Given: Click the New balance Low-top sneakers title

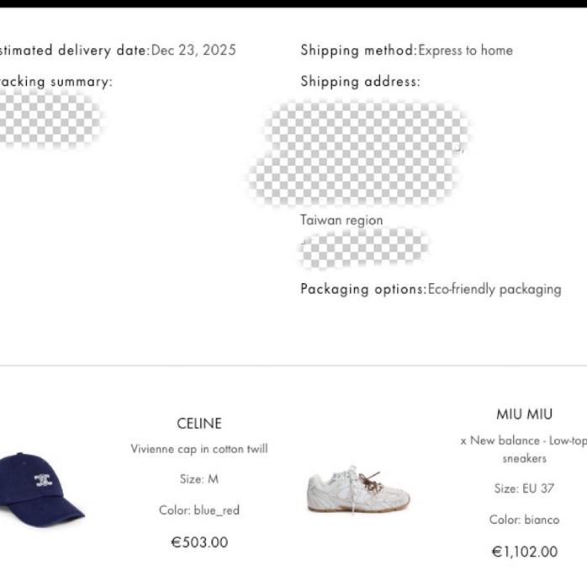Looking at the screenshot, I should (524, 450).
